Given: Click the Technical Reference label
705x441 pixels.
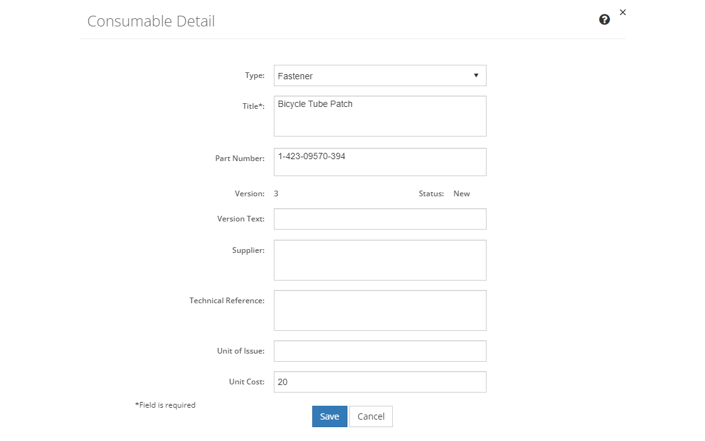Looking at the screenshot, I should [x=227, y=301].
